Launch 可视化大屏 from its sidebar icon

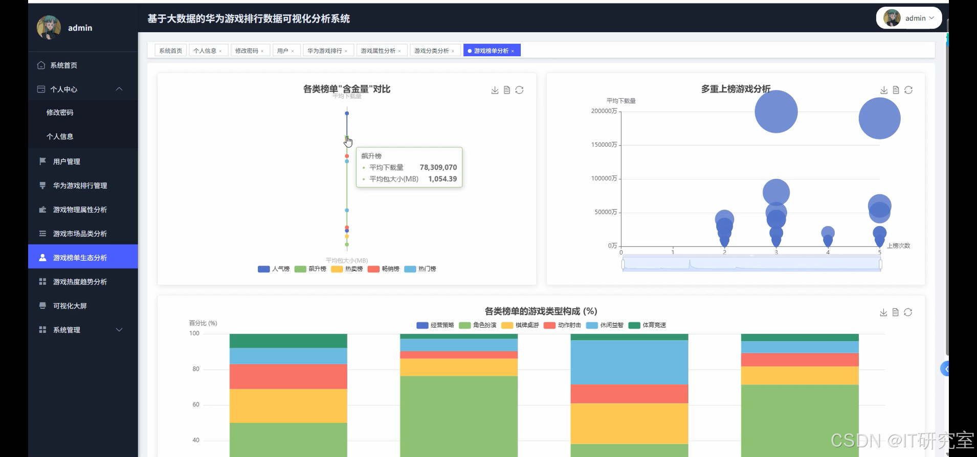[42, 306]
